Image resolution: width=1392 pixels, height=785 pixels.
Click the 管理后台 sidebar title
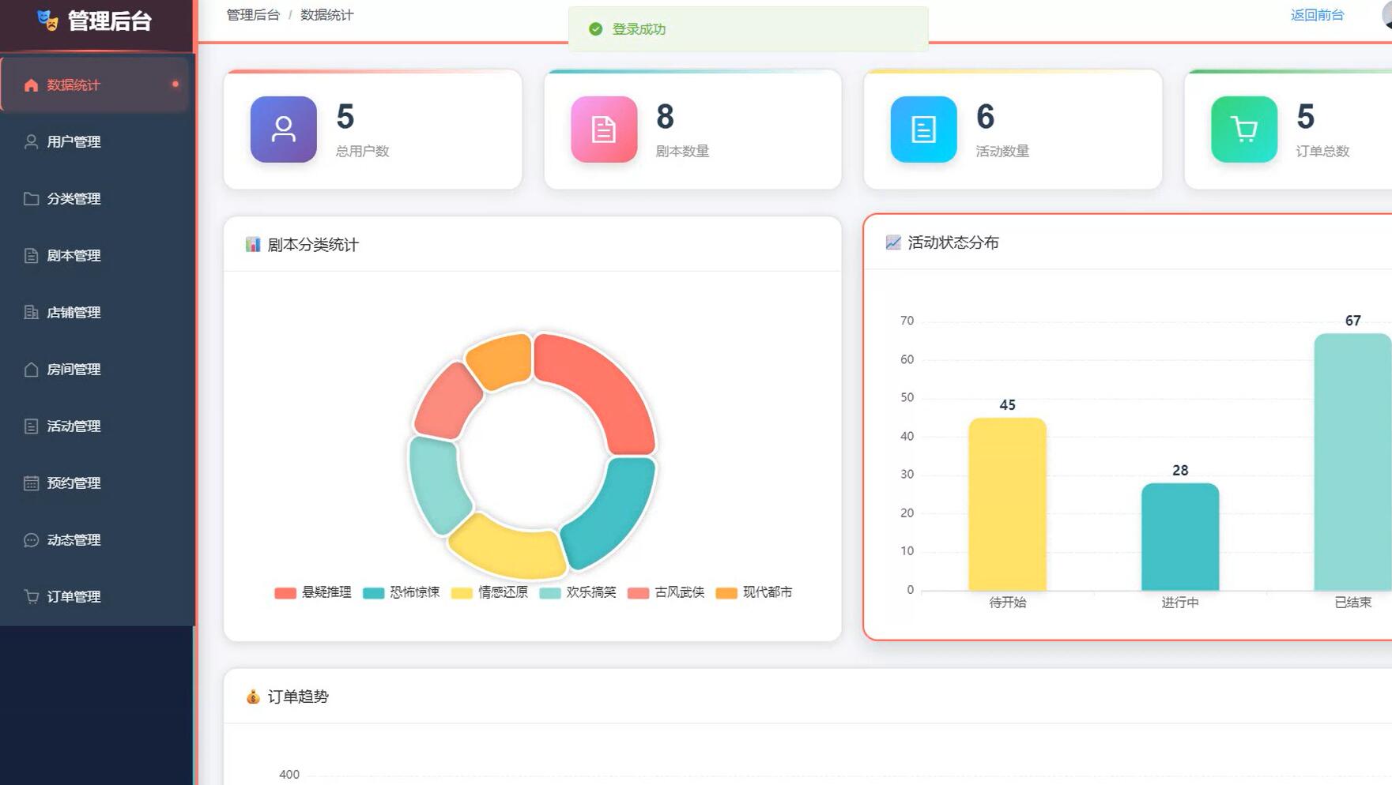pyautogui.click(x=109, y=21)
